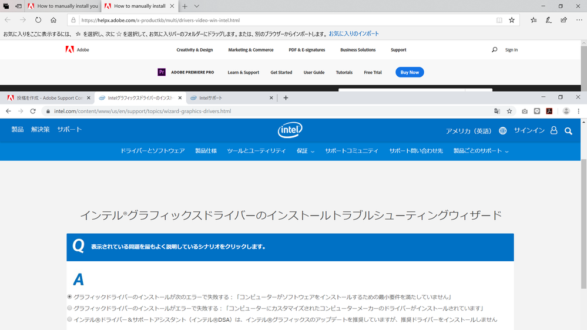Click Edge set these tabs aside icon
Viewport: 587px width, 330px height.
click(18, 6)
